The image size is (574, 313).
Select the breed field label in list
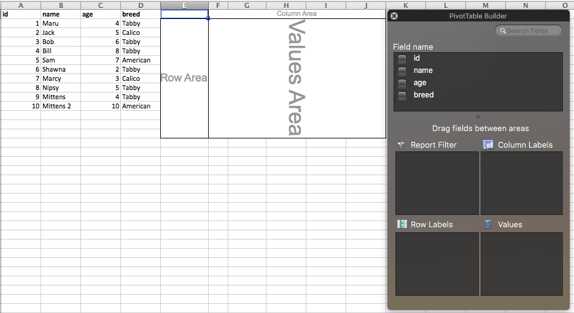[424, 95]
